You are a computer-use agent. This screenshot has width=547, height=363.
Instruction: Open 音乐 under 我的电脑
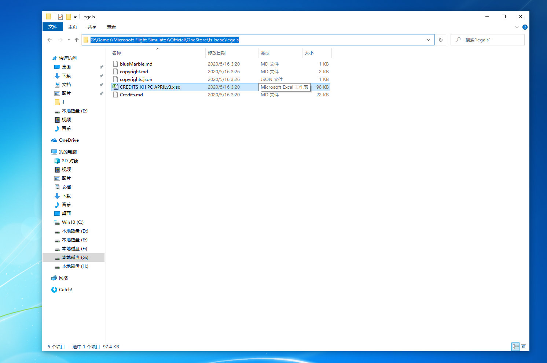(66, 205)
